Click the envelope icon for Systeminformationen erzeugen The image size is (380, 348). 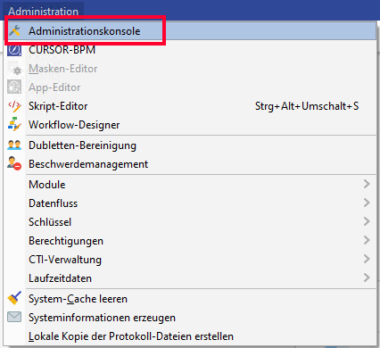click(x=14, y=317)
